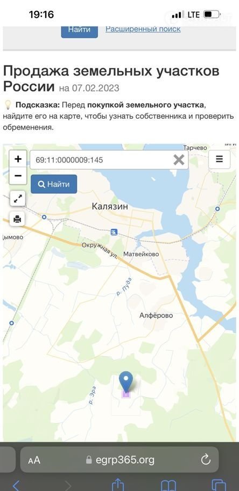Click the railway station icon in Калязин
This screenshot has height=491, width=239.
[x=114, y=232]
